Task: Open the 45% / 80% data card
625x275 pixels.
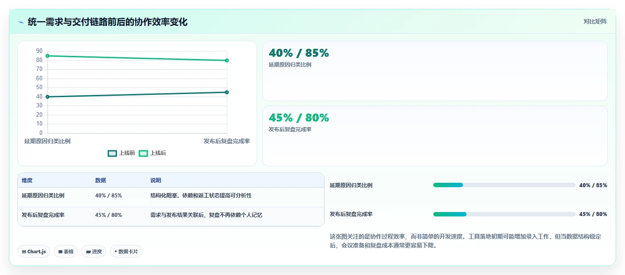Action: (x=435, y=136)
